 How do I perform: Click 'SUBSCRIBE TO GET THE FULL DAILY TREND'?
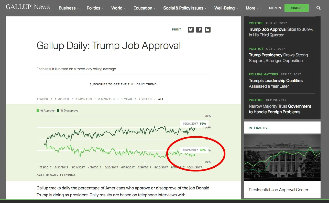(x=124, y=84)
